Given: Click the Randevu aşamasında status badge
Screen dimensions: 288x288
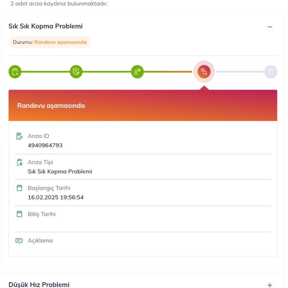Looking at the screenshot, I should click(x=50, y=42).
